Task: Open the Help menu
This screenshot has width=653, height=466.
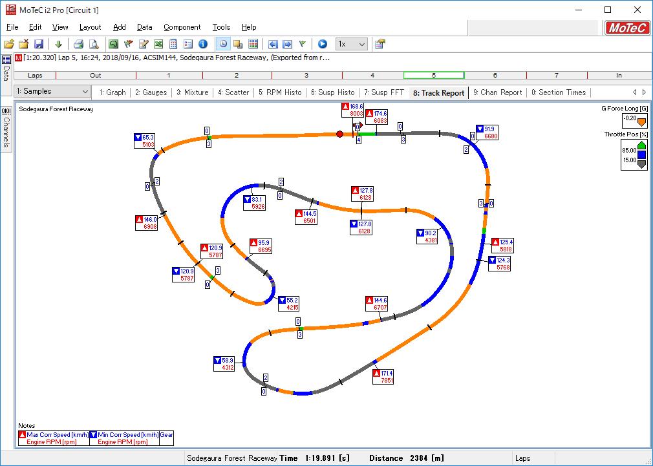Action: pyautogui.click(x=249, y=27)
